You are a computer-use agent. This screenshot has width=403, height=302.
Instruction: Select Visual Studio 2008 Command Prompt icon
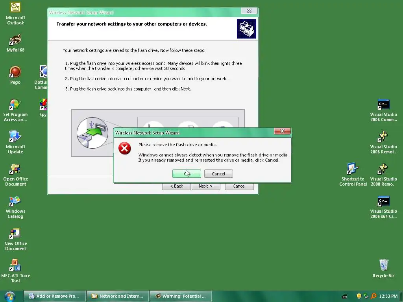(383, 110)
